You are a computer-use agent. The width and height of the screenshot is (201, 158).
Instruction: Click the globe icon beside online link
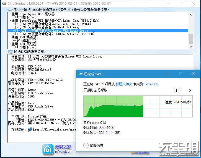coord(30,129)
